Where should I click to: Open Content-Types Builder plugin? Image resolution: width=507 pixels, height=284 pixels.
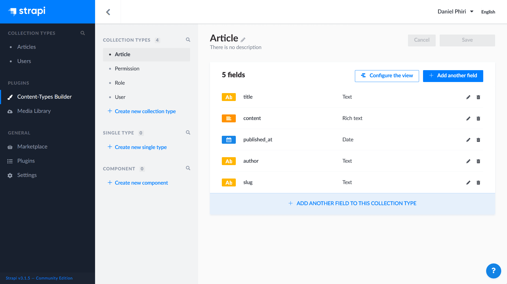[x=44, y=97]
